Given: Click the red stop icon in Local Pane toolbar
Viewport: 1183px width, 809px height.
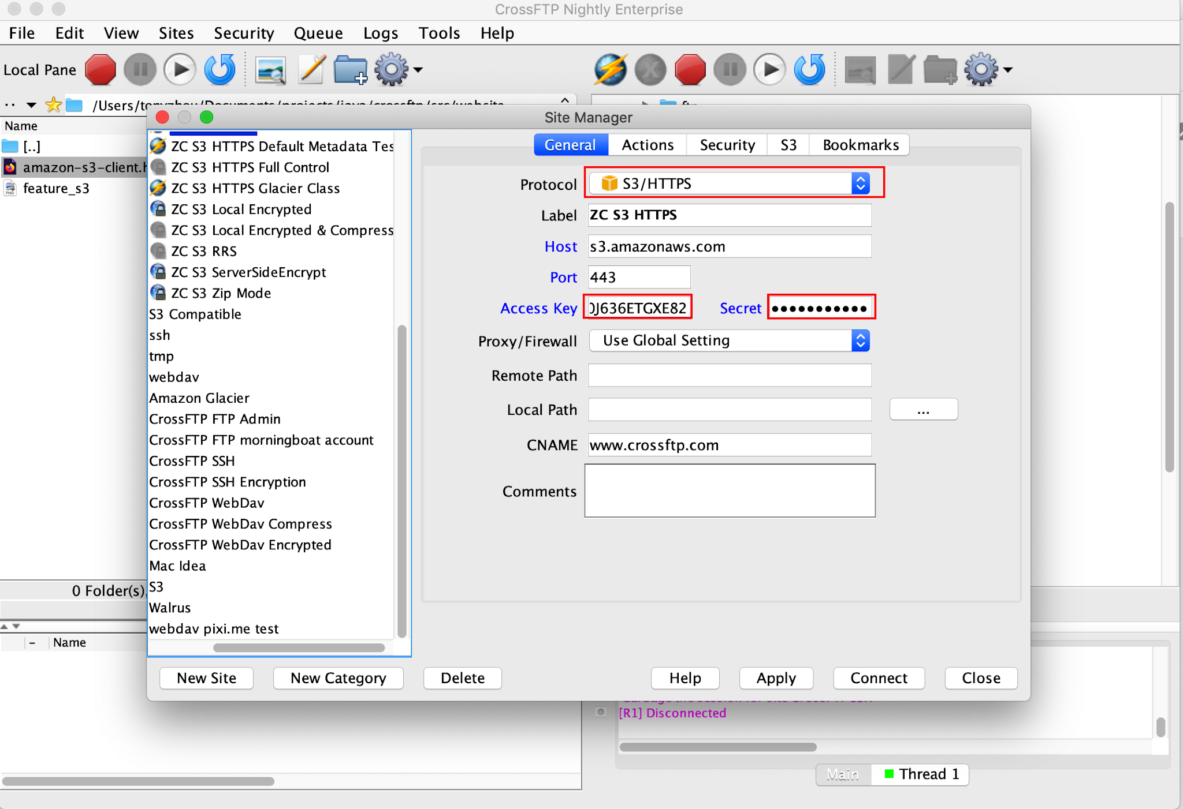Looking at the screenshot, I should (x=101, y=69).
